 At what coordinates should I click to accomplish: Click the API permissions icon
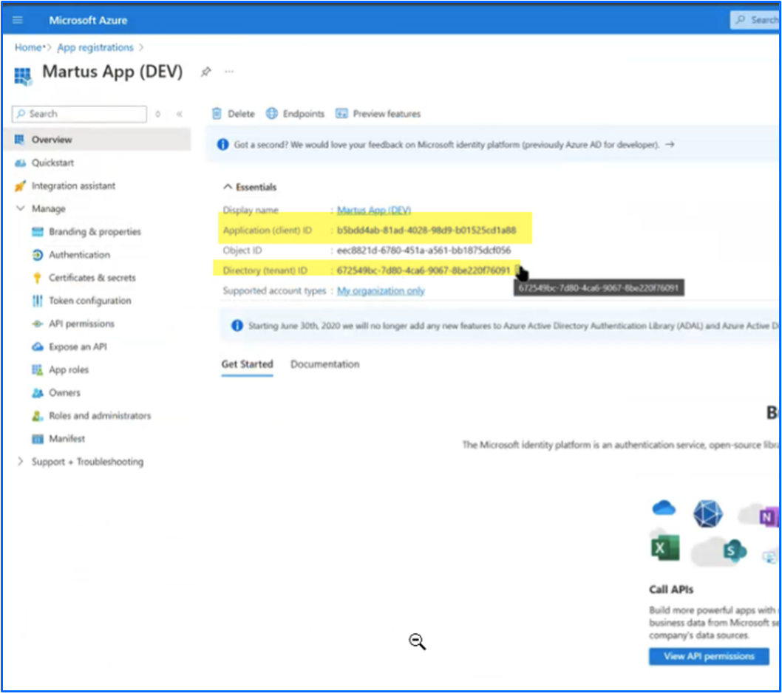pyautogui.click(x=38, y=324)
